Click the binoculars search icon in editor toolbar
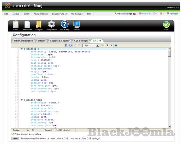 click(x=66, y=45)
